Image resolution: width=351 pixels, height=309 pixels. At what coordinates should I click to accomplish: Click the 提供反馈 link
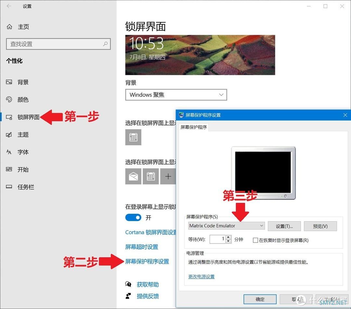pyautogui.click(x=148, y=296)
